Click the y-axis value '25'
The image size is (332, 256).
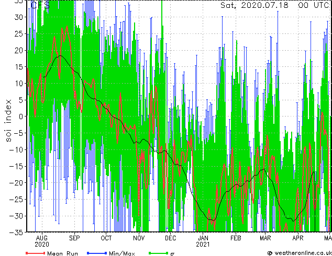[19, 33]
